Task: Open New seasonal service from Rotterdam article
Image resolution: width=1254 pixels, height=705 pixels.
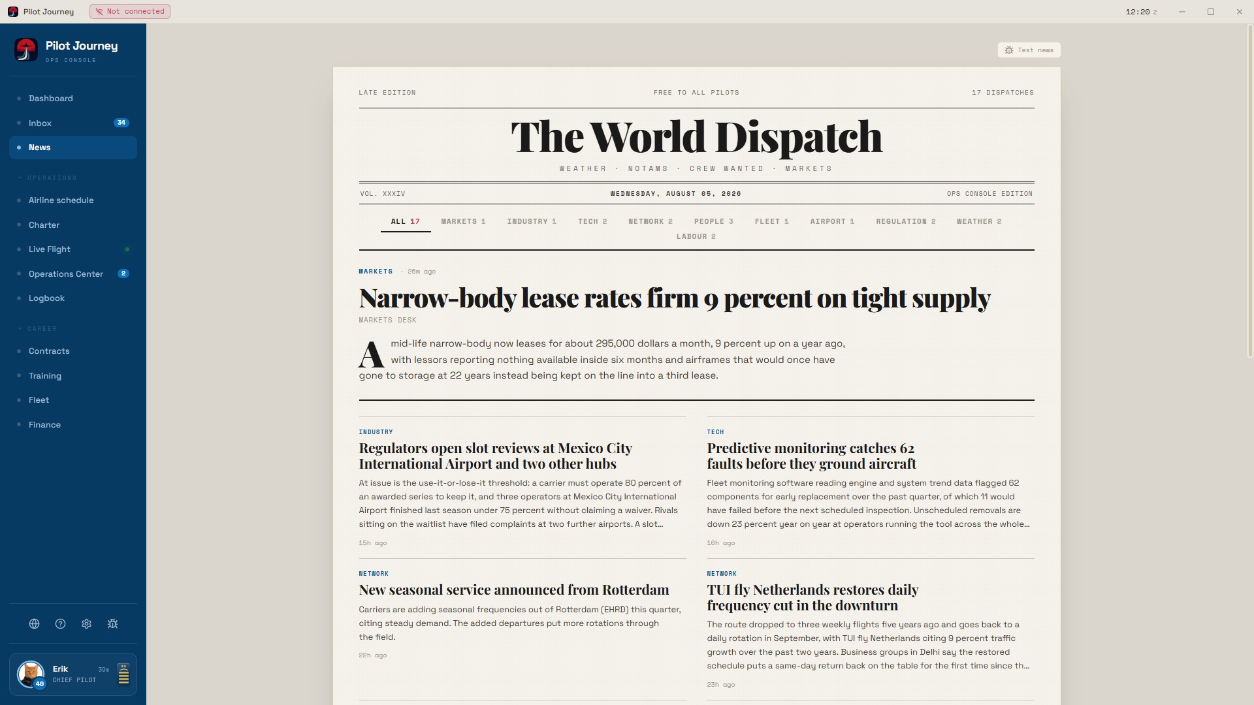Action: click(x=514, y=590)
